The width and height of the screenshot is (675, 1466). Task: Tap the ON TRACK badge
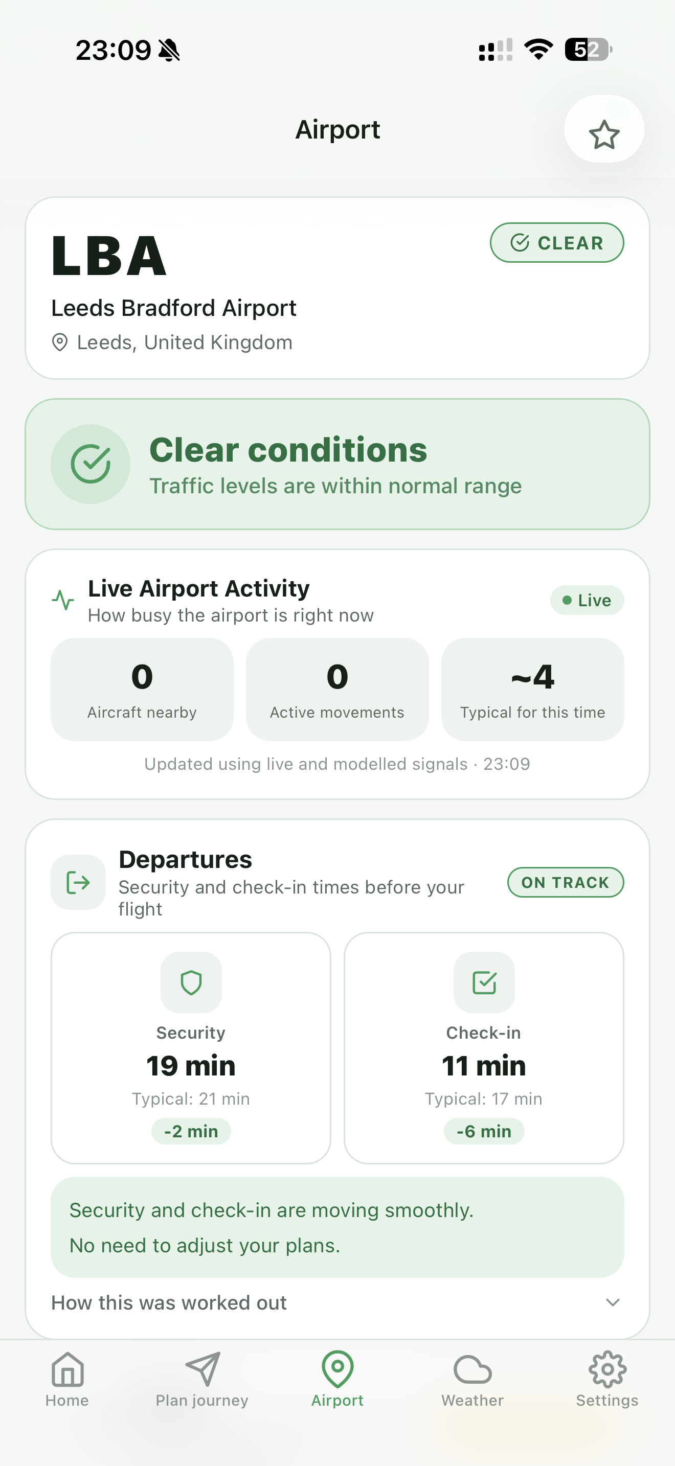(565, 883)
